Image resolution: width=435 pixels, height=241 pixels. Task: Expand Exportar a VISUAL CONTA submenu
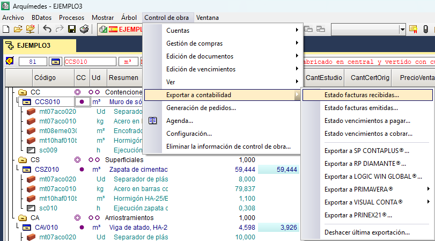coord(367,202)
